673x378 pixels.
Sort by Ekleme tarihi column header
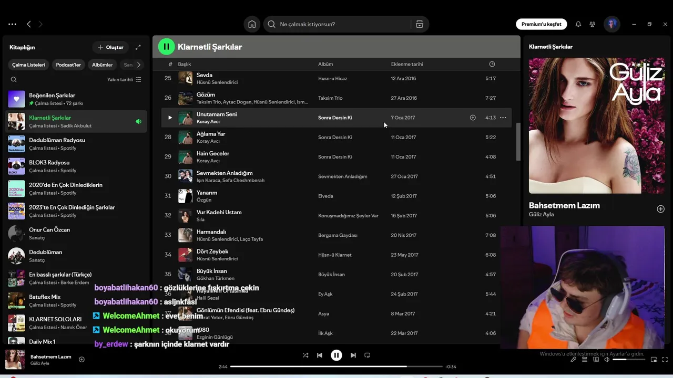tap(407, 64)
